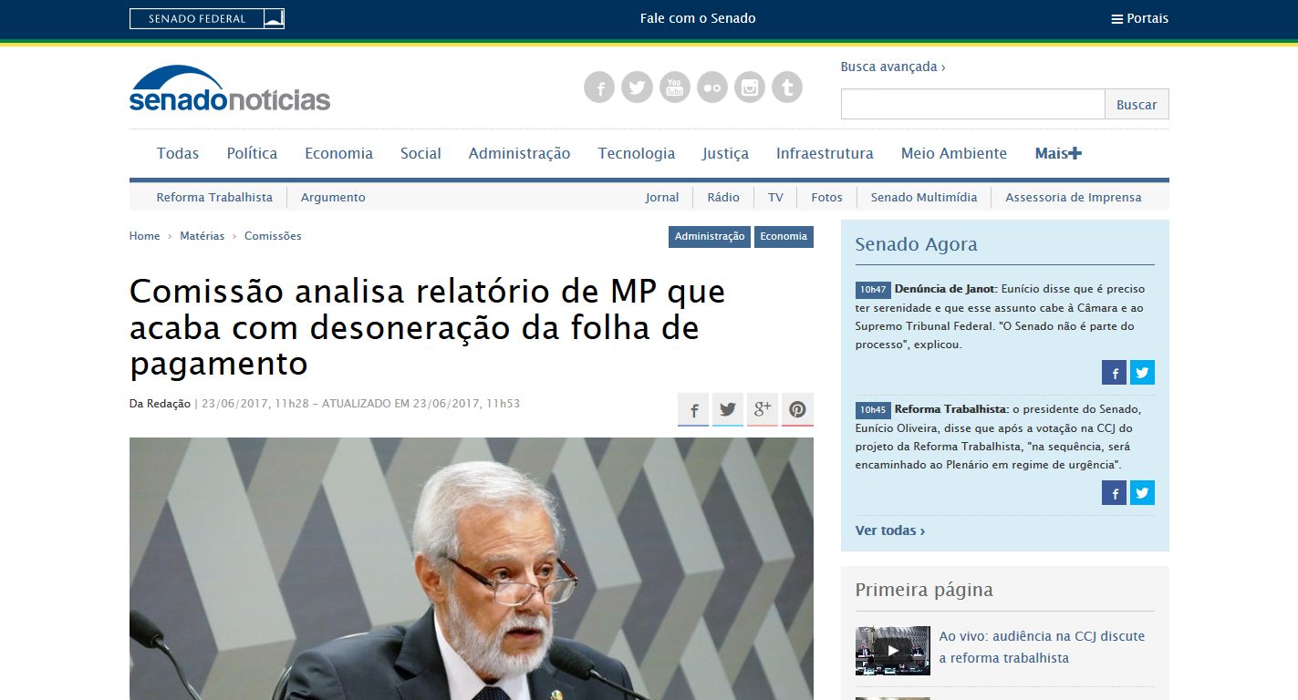Open Busca avançada link
The height and width of the screenshot is (700, 1298).
[893, 67]
